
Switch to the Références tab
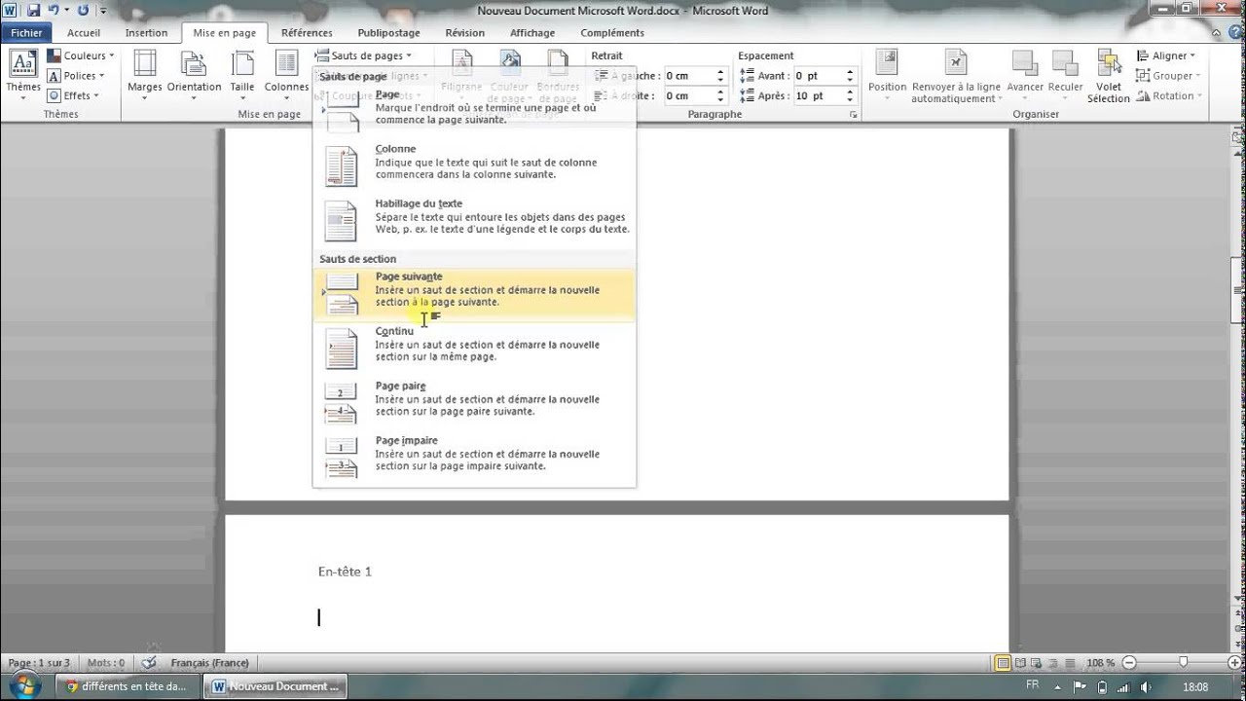click(307, 33)
